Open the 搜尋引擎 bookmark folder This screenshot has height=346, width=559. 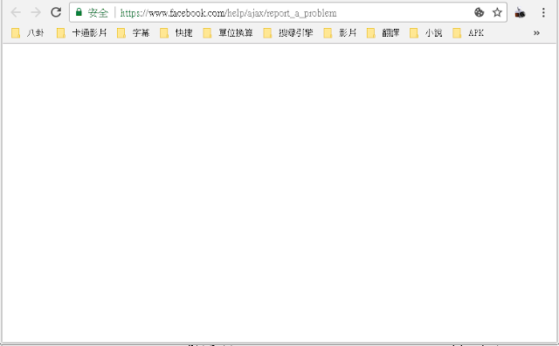click(x=288, y=33)
